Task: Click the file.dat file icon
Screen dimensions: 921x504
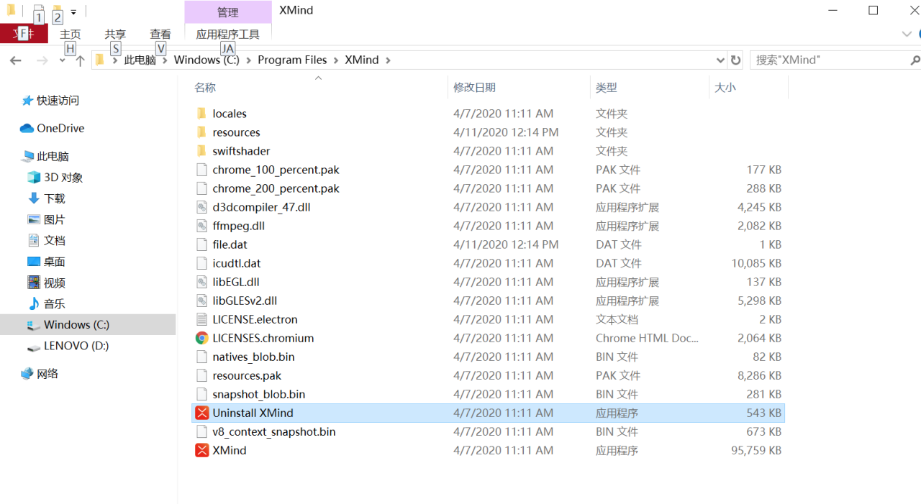Action: [201, 244]
